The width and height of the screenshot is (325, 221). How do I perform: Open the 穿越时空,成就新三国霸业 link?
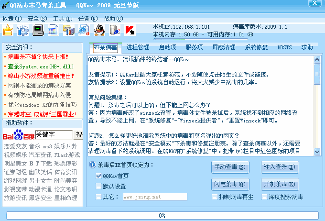click(42, 114)
